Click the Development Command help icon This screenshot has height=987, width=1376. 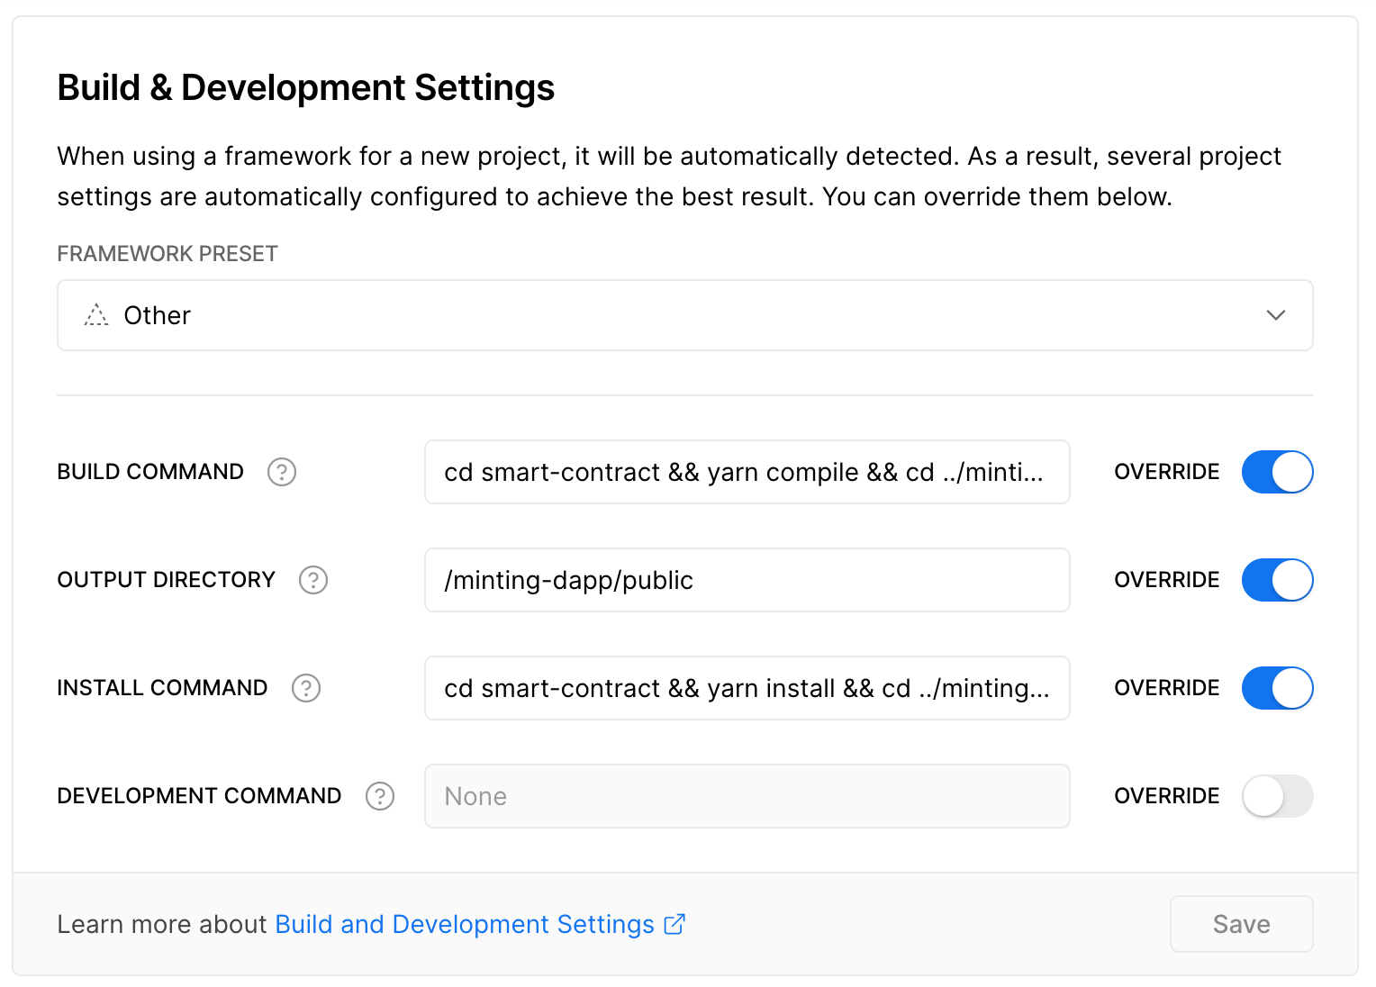(x=380, y=796)
